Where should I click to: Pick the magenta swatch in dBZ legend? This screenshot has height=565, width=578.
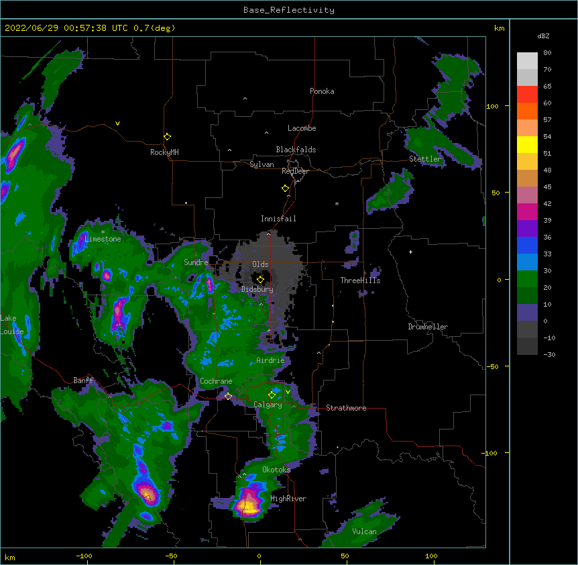527,211
